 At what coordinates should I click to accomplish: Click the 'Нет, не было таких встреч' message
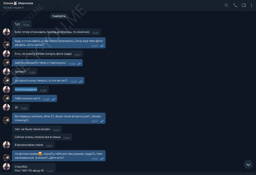[x=37, y=129]
